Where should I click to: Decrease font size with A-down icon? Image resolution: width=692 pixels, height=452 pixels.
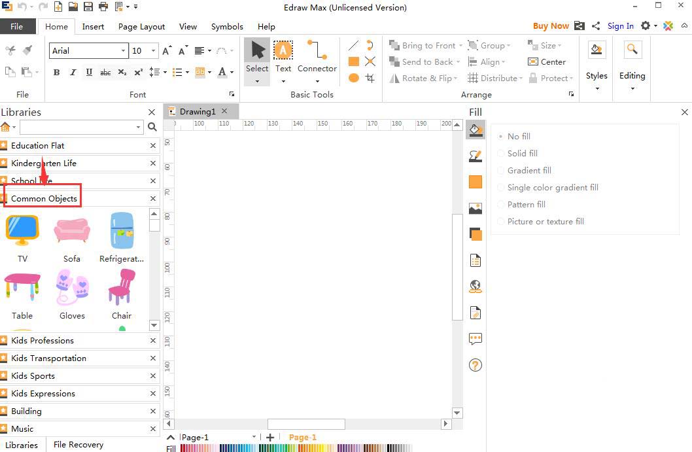[183, 51]
